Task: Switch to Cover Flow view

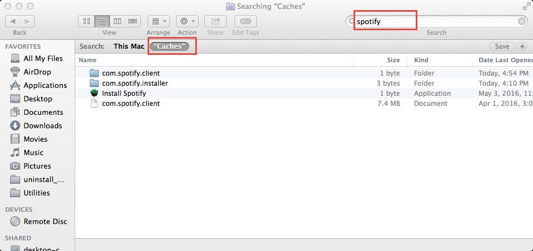Action: pos(132,21)
